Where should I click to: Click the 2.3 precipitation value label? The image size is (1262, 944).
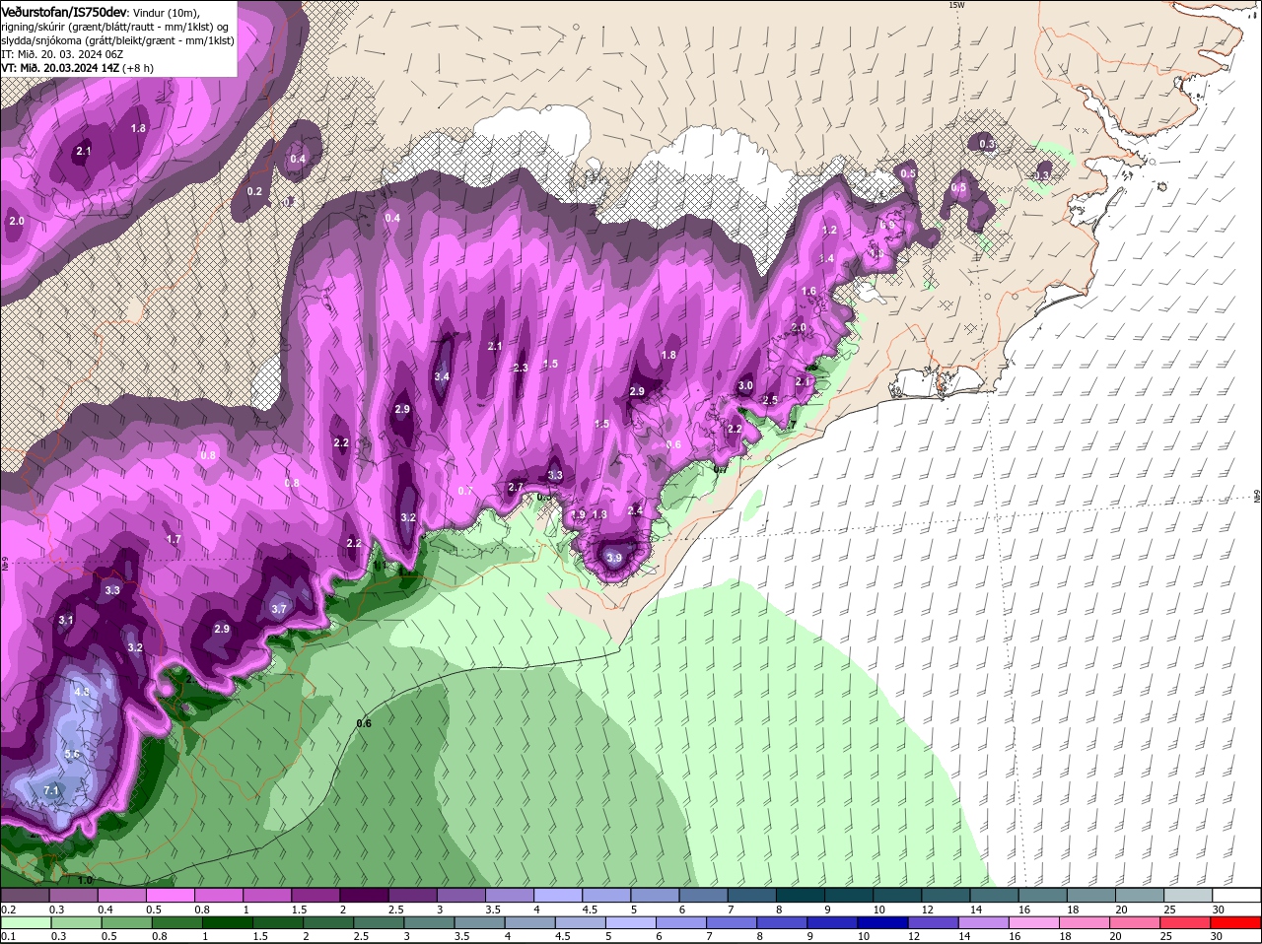click(x=521, y=368)
